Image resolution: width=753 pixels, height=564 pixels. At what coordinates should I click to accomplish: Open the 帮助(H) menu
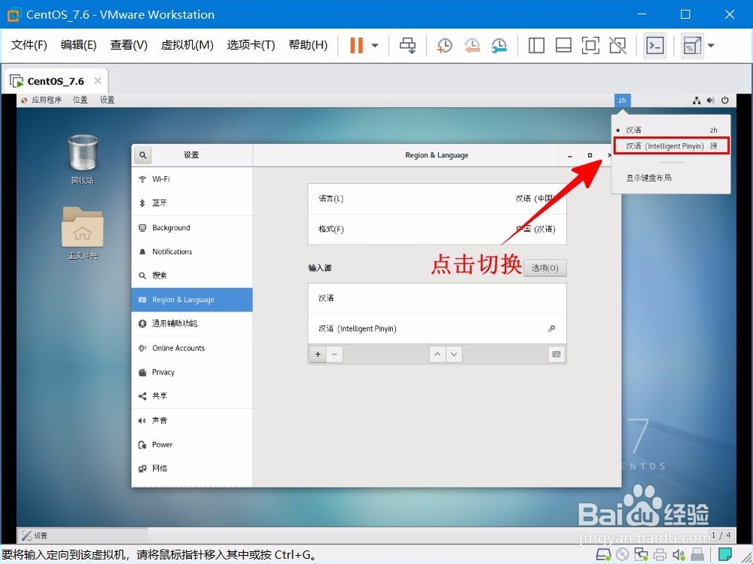click(308, 45)
